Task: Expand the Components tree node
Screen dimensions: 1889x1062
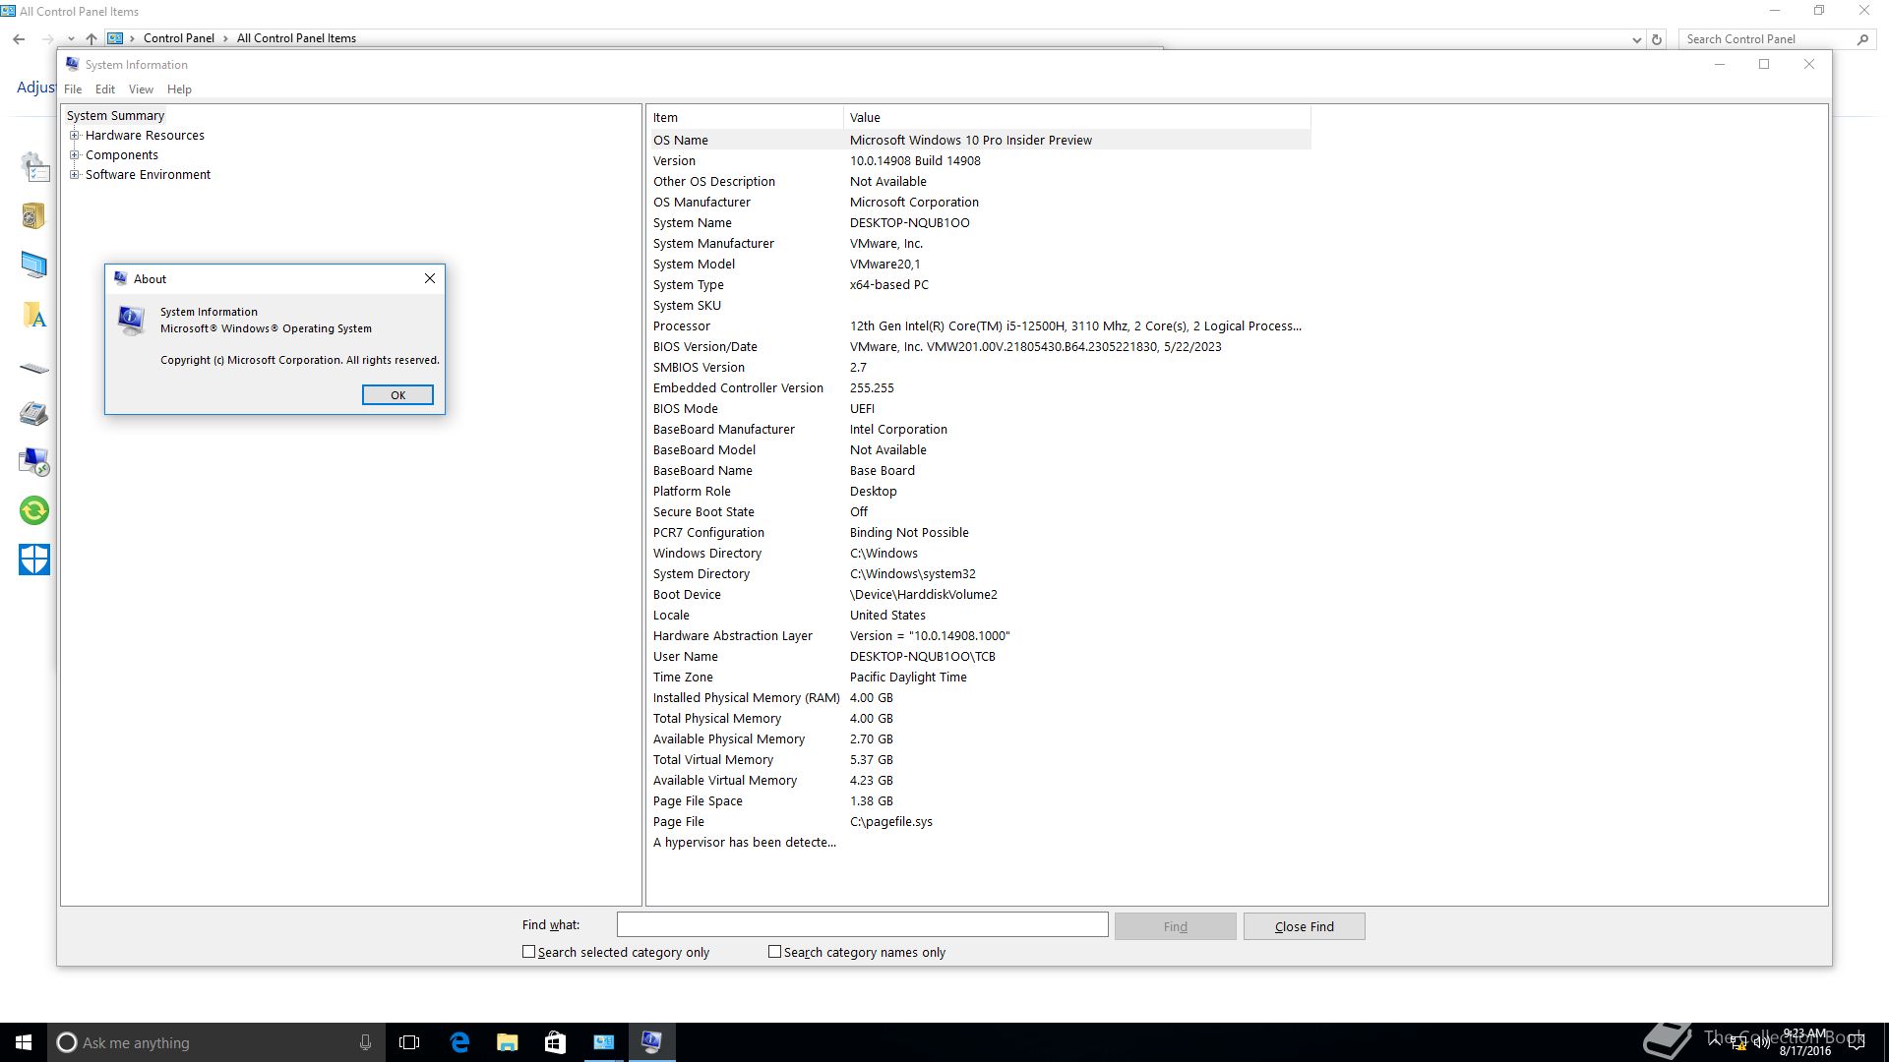Action: point(74,154)
